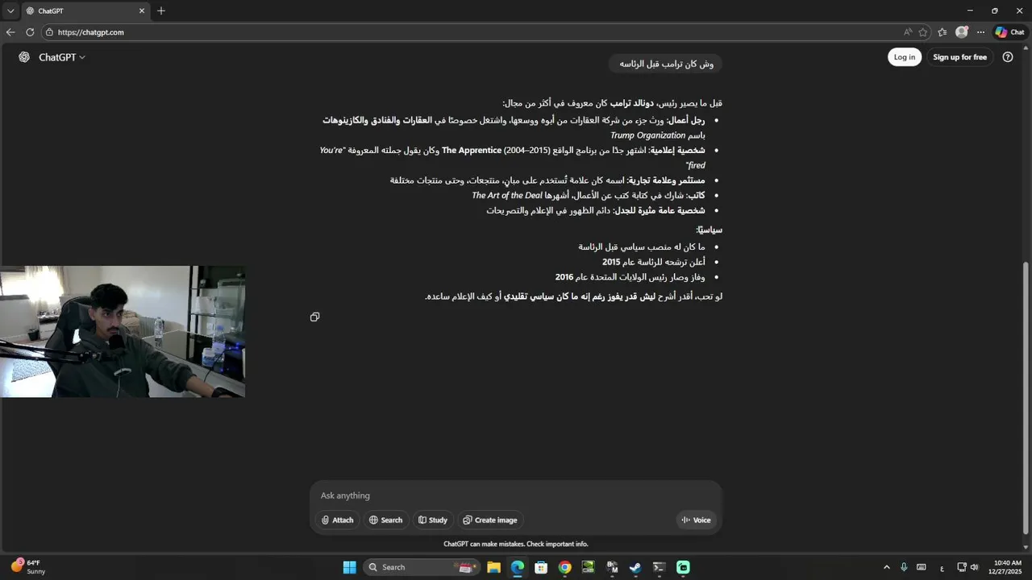1032x580 pixels.
Task: Open the weather widget showing 64°F Sunny
Action: pyautogui.click(x=29, y=567)
